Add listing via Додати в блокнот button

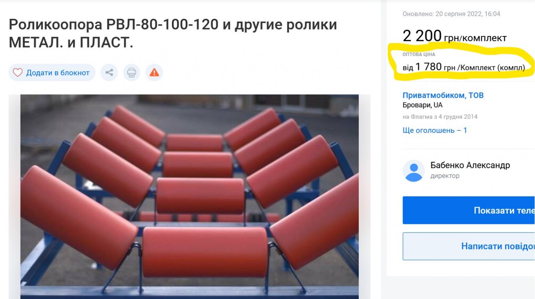52,73
